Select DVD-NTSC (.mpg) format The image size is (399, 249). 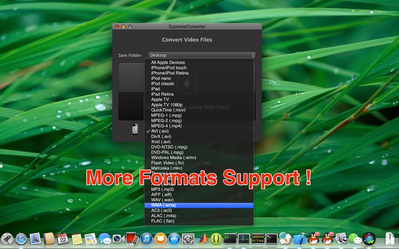coord(199,147)
